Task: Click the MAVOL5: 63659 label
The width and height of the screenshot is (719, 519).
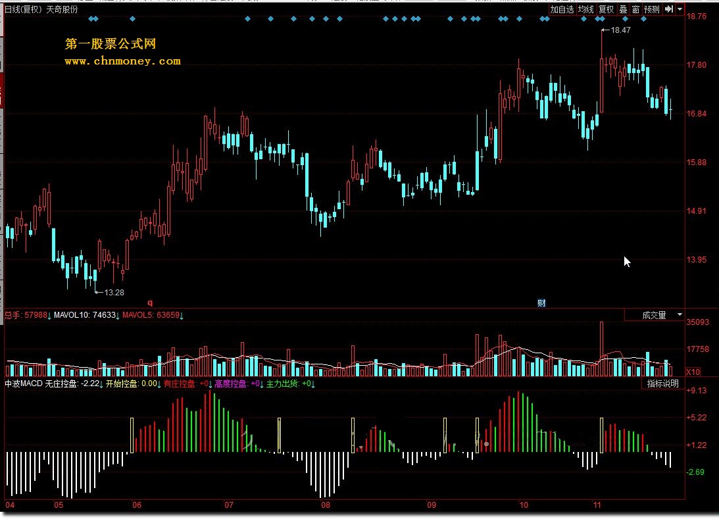Action: (x=151, y=315)
